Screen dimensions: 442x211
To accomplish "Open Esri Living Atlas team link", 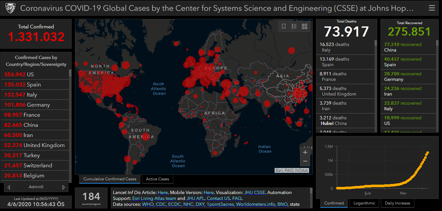I will coord(154,198).
